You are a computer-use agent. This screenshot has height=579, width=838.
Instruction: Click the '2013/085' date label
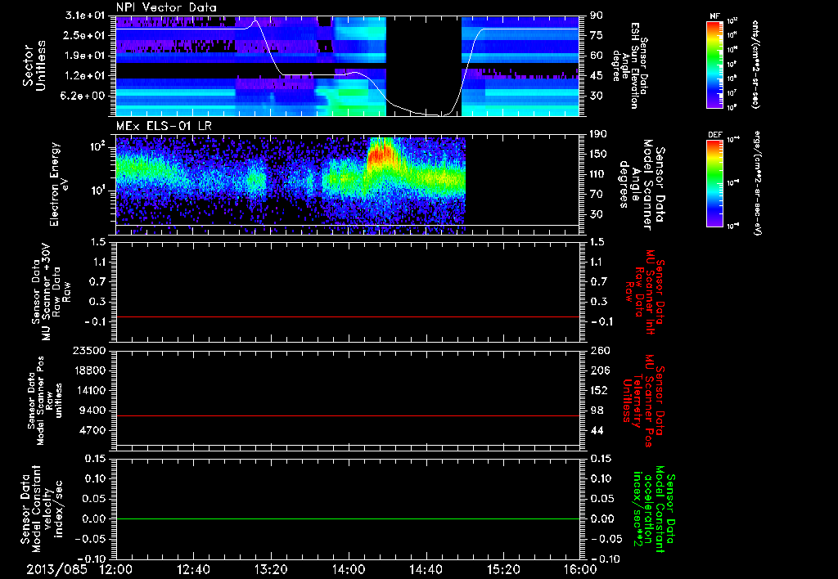tap(56, 569)
